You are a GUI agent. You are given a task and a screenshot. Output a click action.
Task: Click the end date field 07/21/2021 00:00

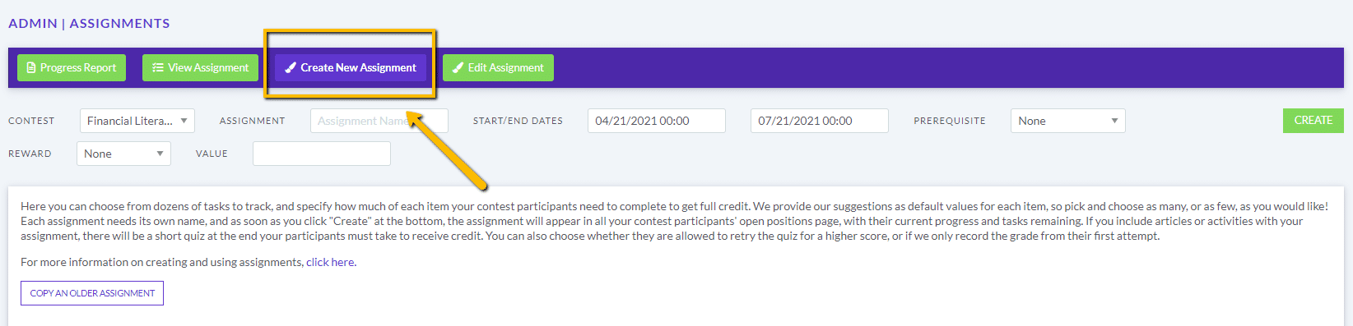coord(820,121)
